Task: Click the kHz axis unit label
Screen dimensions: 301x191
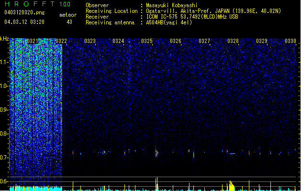Action: (x=4, y=39)
